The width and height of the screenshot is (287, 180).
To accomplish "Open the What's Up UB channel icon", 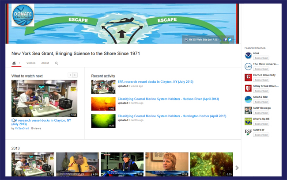I will pos(248,121).
